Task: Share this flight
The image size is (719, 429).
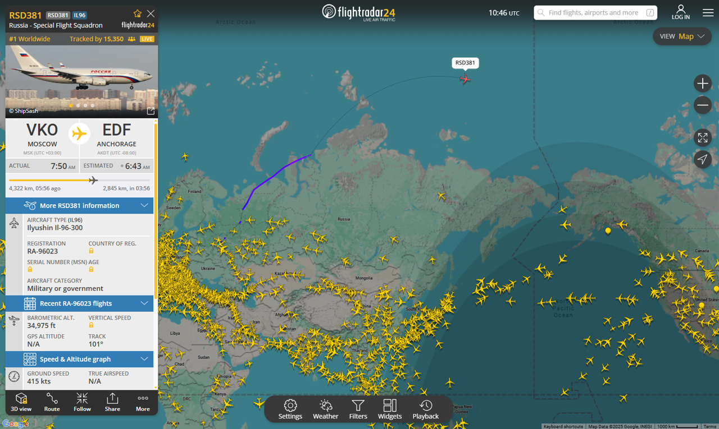Action: pos(112,402)
